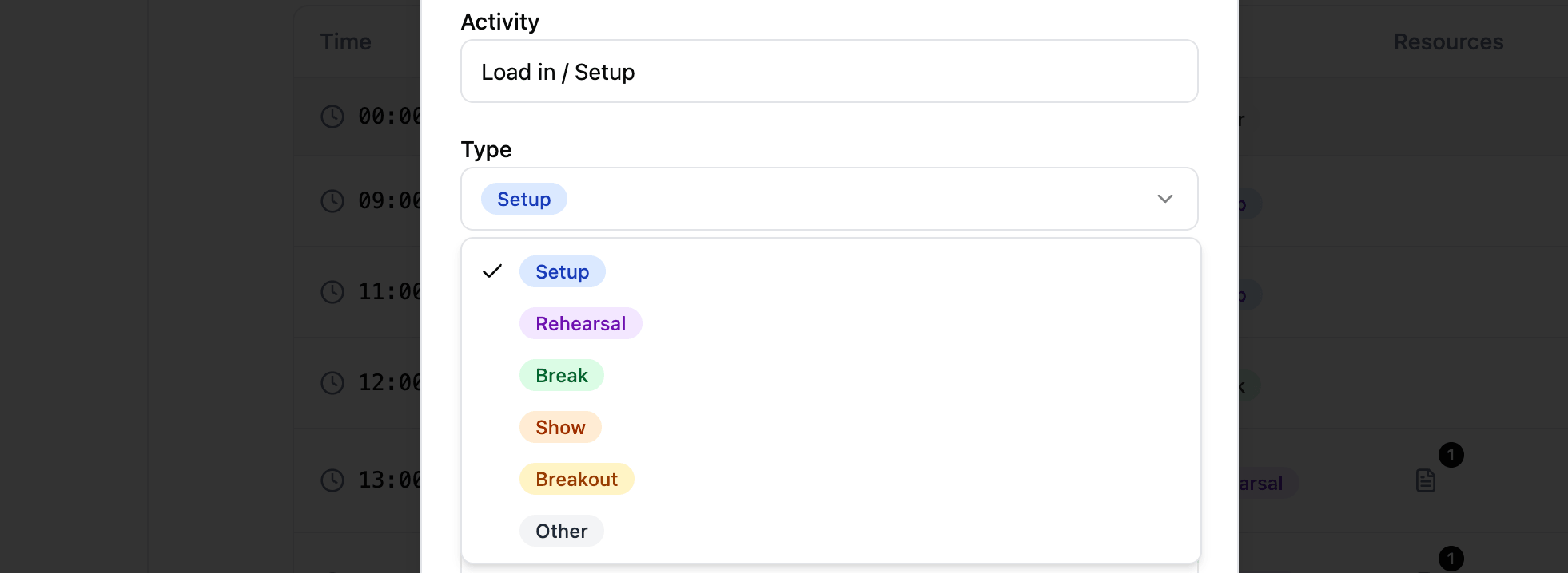Click the Time column header
This screenshot has width=1568, height=573.
coord(345,41)
